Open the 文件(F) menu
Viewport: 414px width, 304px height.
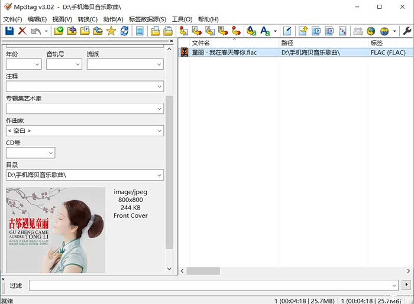(x=12, y=19)
